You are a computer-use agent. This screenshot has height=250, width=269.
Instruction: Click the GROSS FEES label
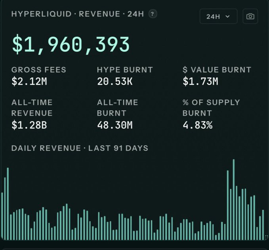[39, 70]
